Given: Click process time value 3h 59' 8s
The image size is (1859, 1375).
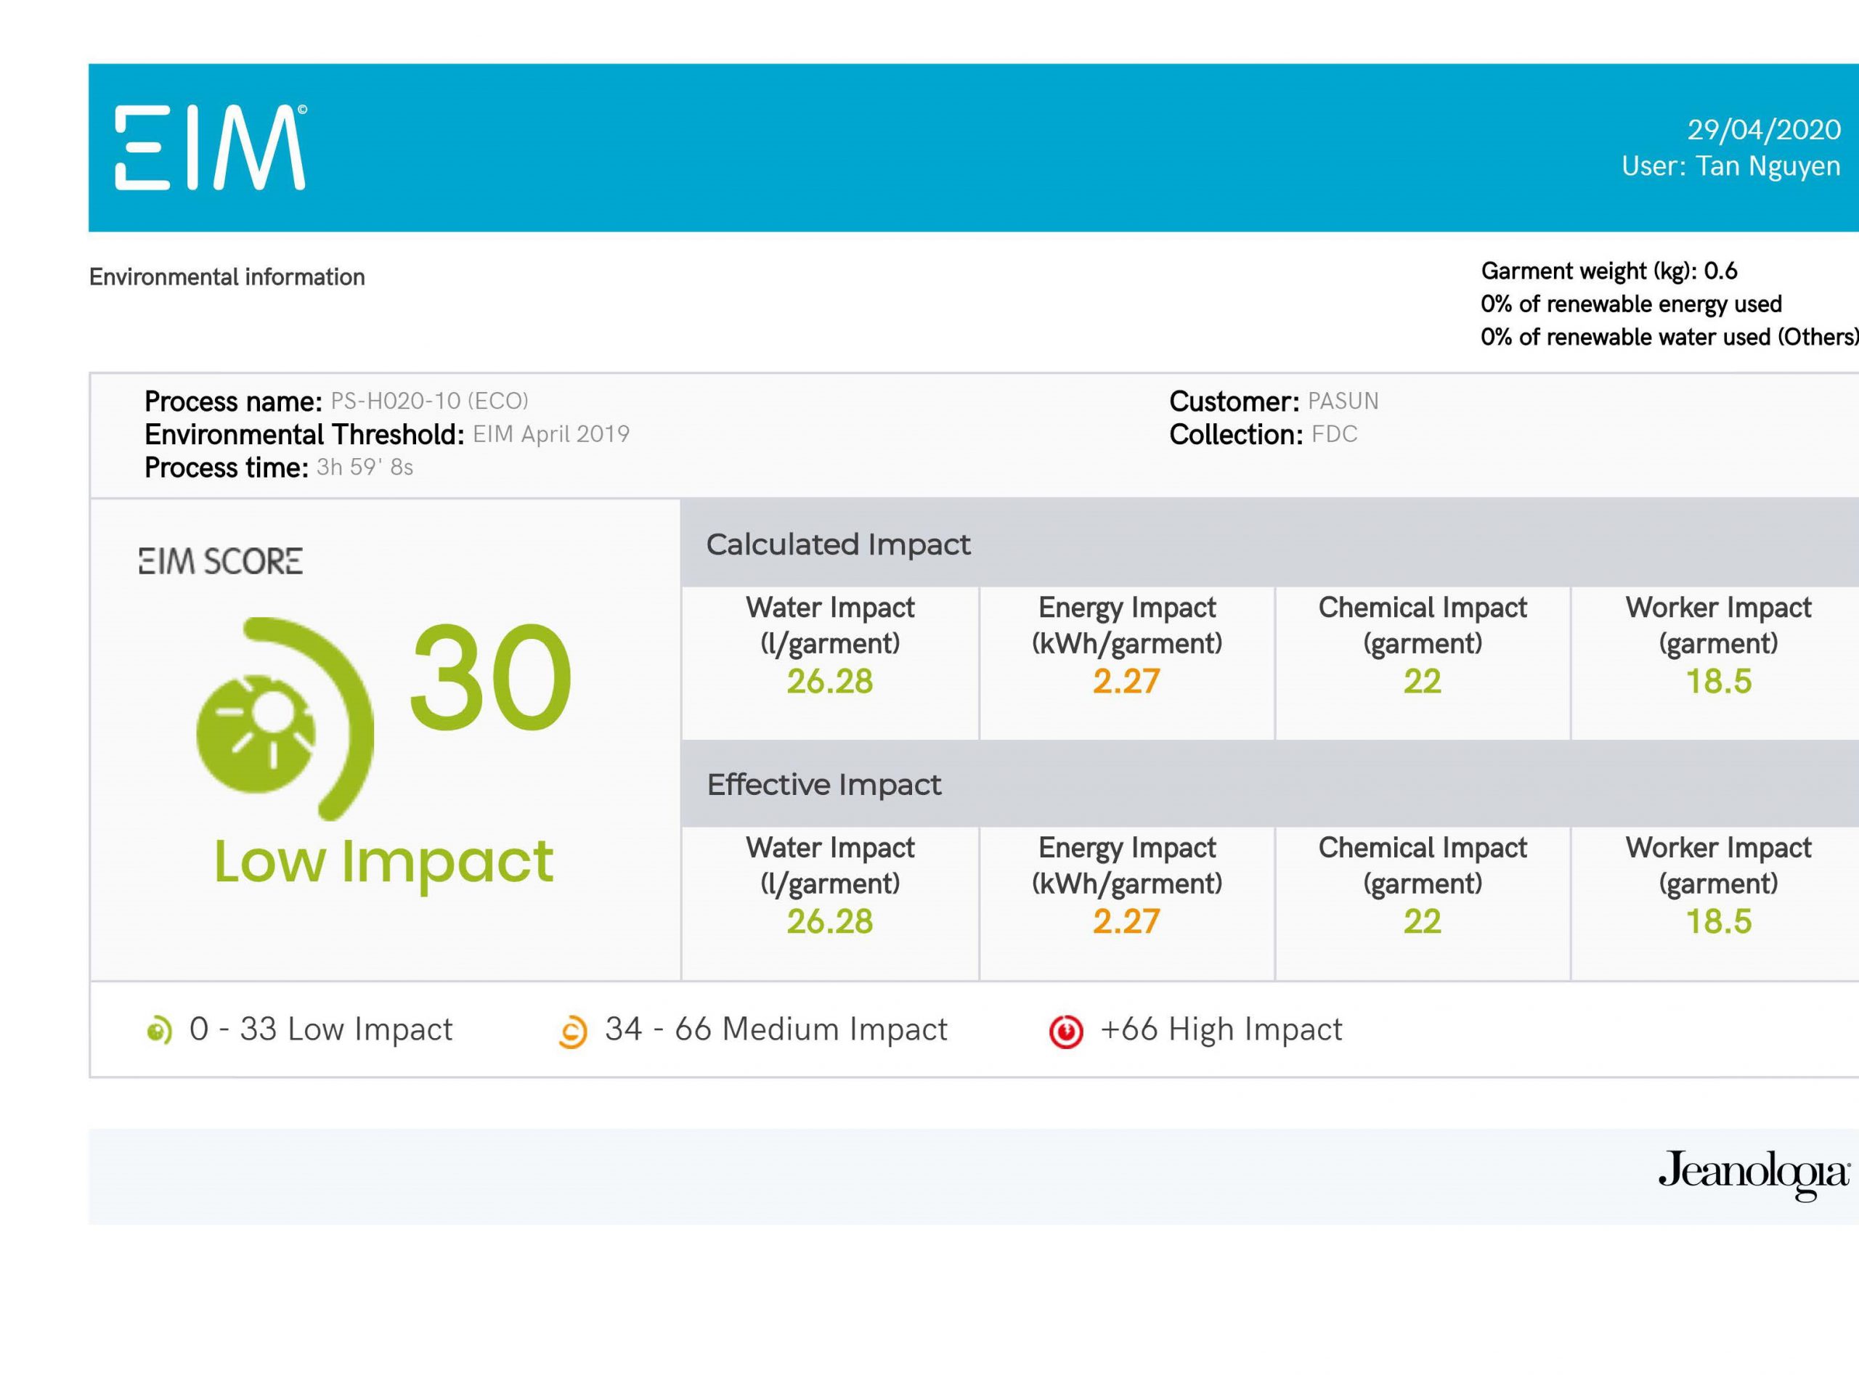Looking at the screenshot, I should click(x=365, y=468).
